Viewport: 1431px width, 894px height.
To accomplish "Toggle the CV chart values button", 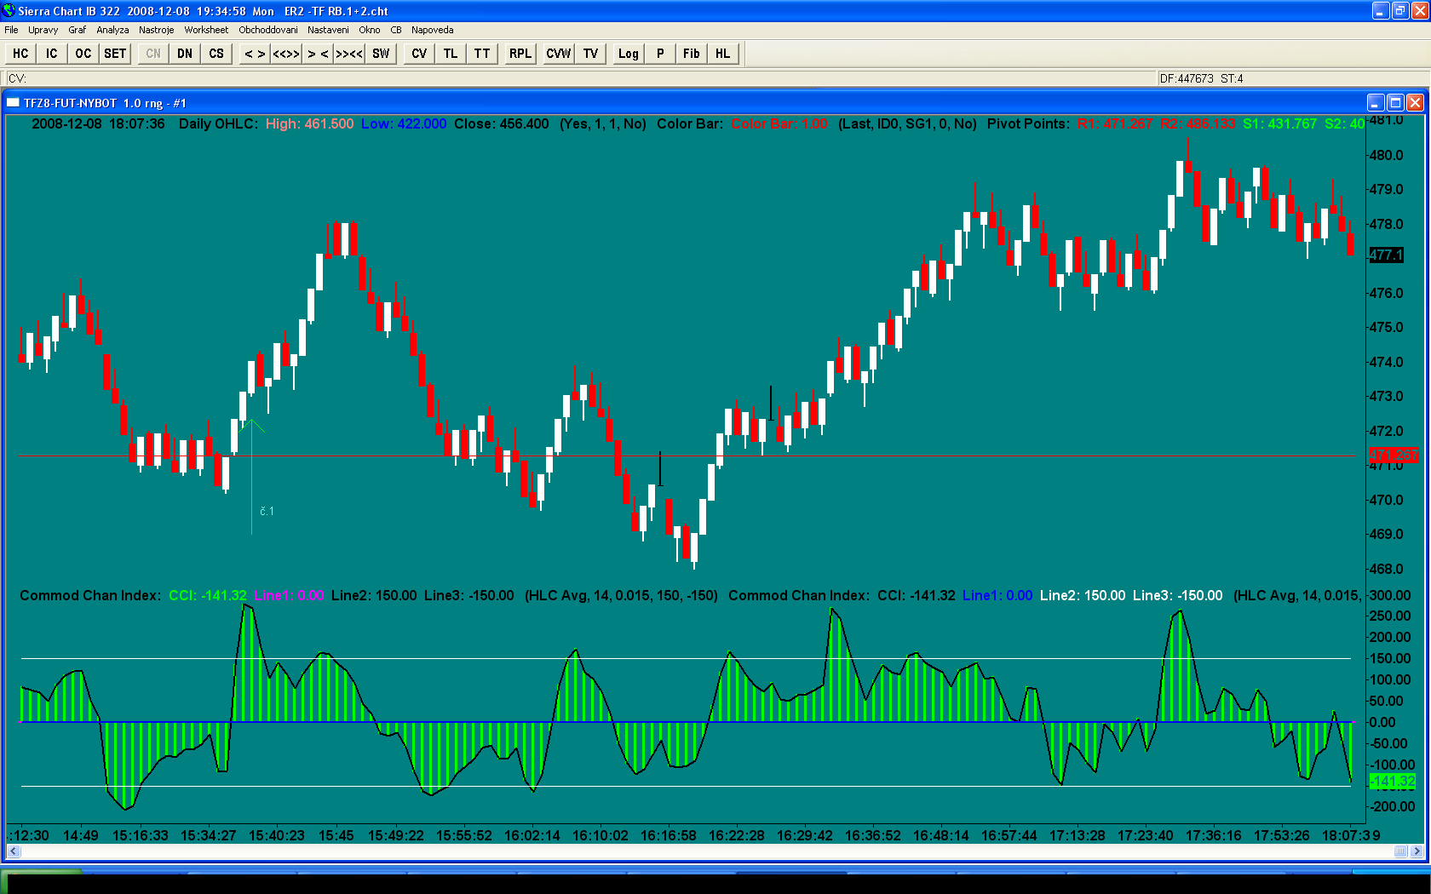I will point(419,54).
